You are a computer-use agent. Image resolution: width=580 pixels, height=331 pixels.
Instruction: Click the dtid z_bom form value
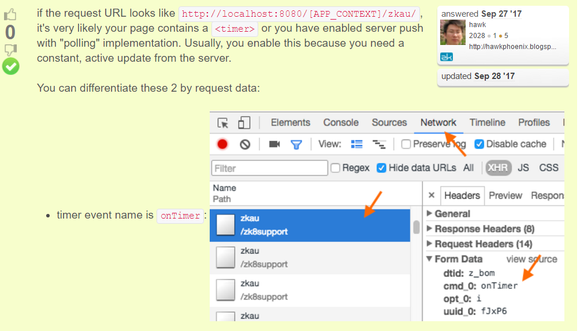tap(481, 273)
